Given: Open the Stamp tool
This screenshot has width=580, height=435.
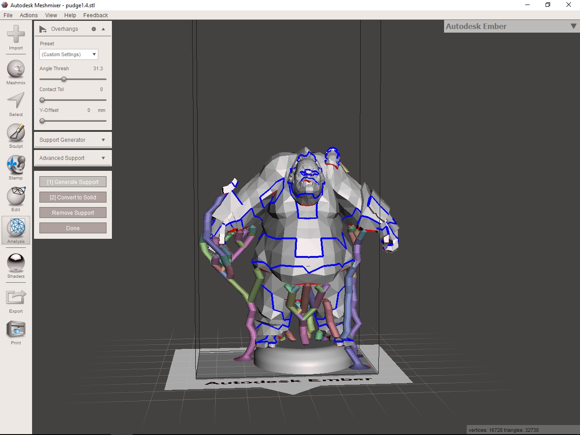Looking at the screenshot, I should tap(16, 167).
